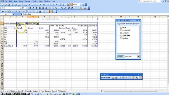The image size is (169, 95).
Task: Click the Print icon in the Standard toolbar
Action: pyautogui.click(x=16, y=5)
